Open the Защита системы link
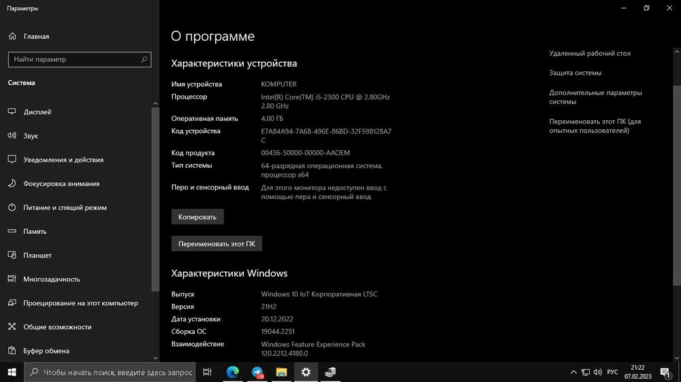 [575, 73]
